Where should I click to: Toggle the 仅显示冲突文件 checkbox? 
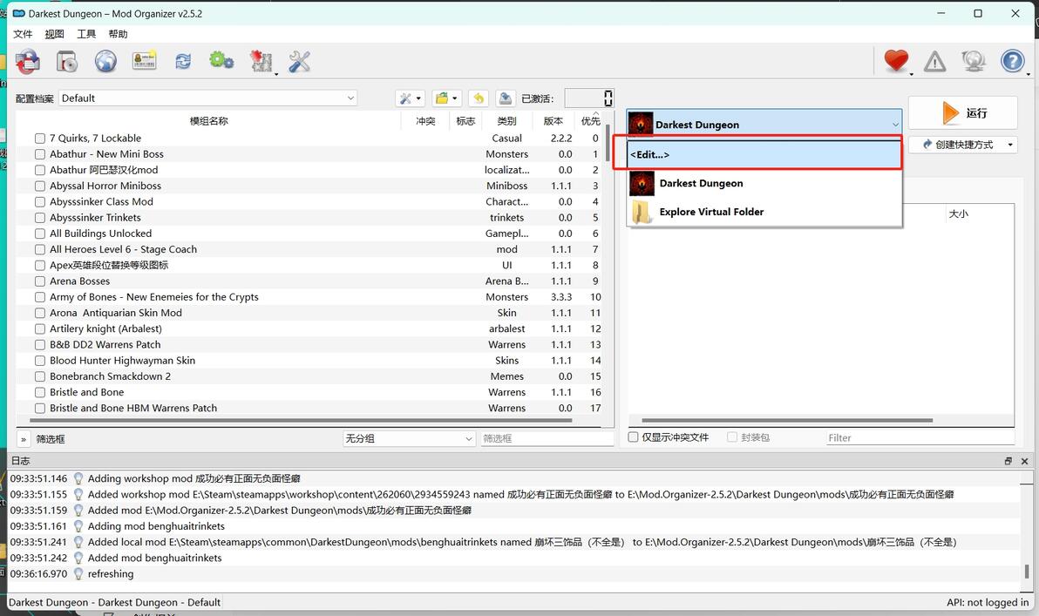[634, 437]
